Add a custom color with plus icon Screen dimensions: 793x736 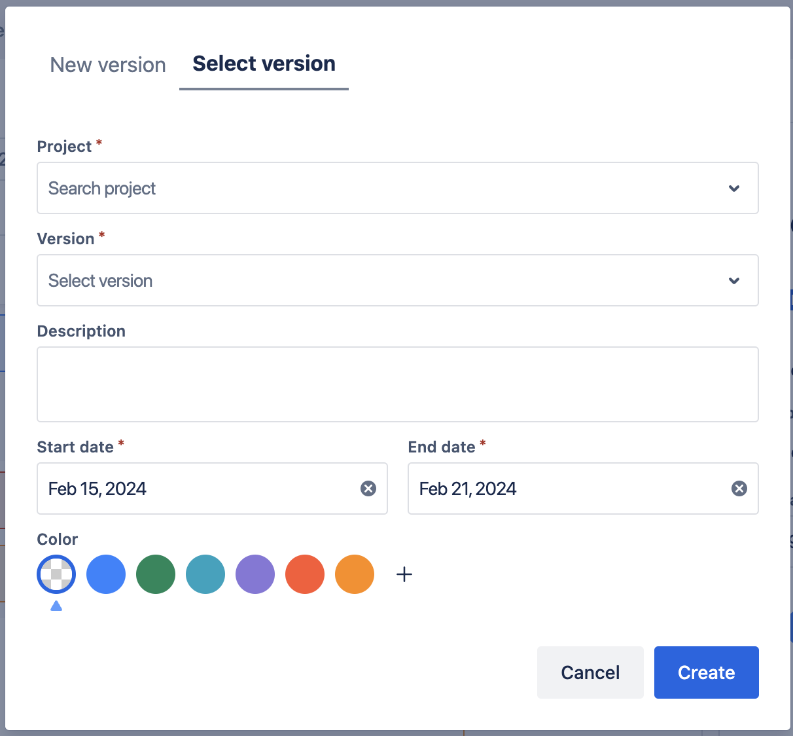[404, 574]
